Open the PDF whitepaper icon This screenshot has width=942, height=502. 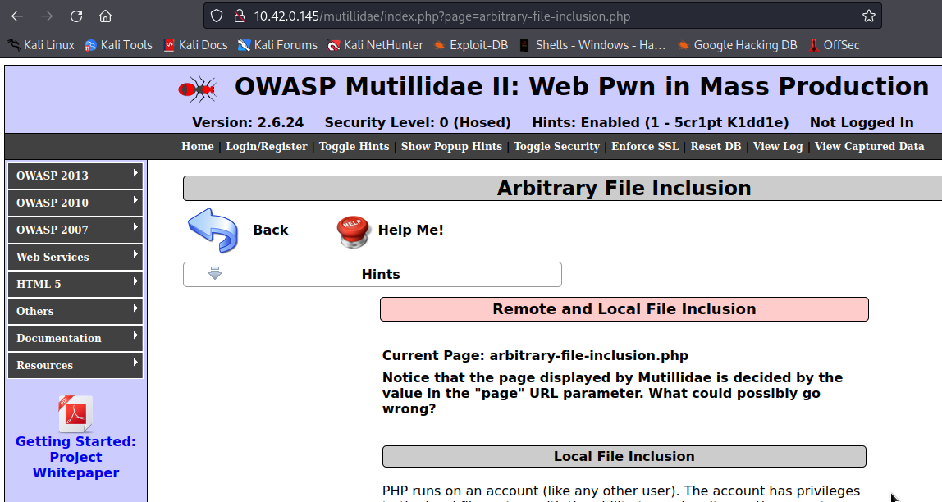[75, 413]
